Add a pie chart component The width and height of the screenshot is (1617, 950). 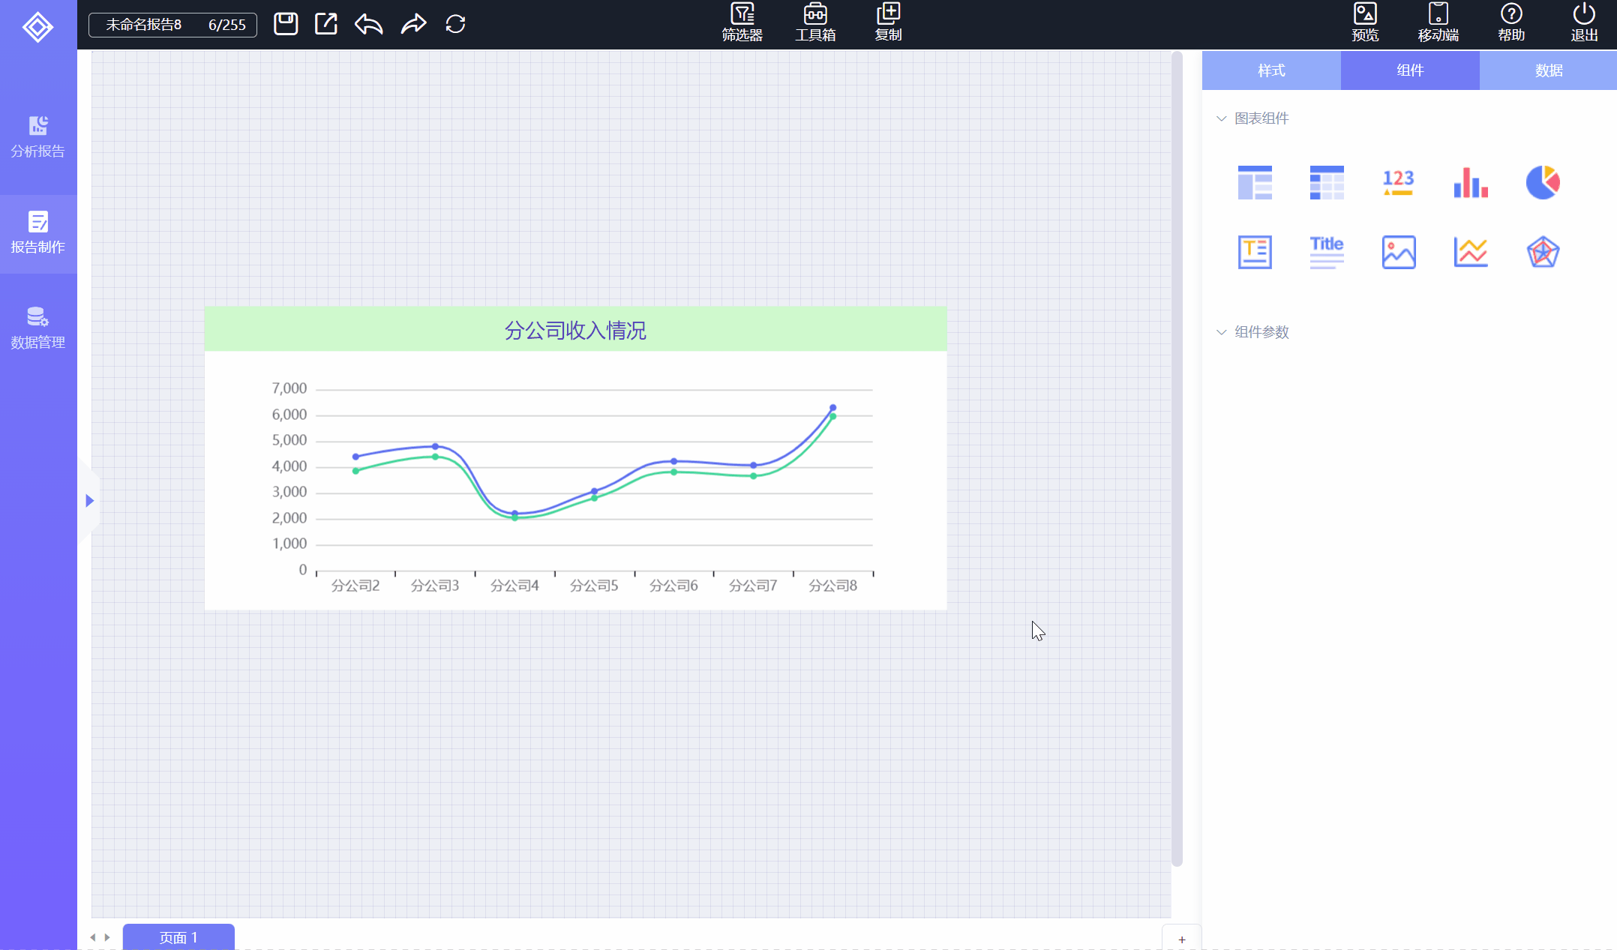(x=1543, y=182)
